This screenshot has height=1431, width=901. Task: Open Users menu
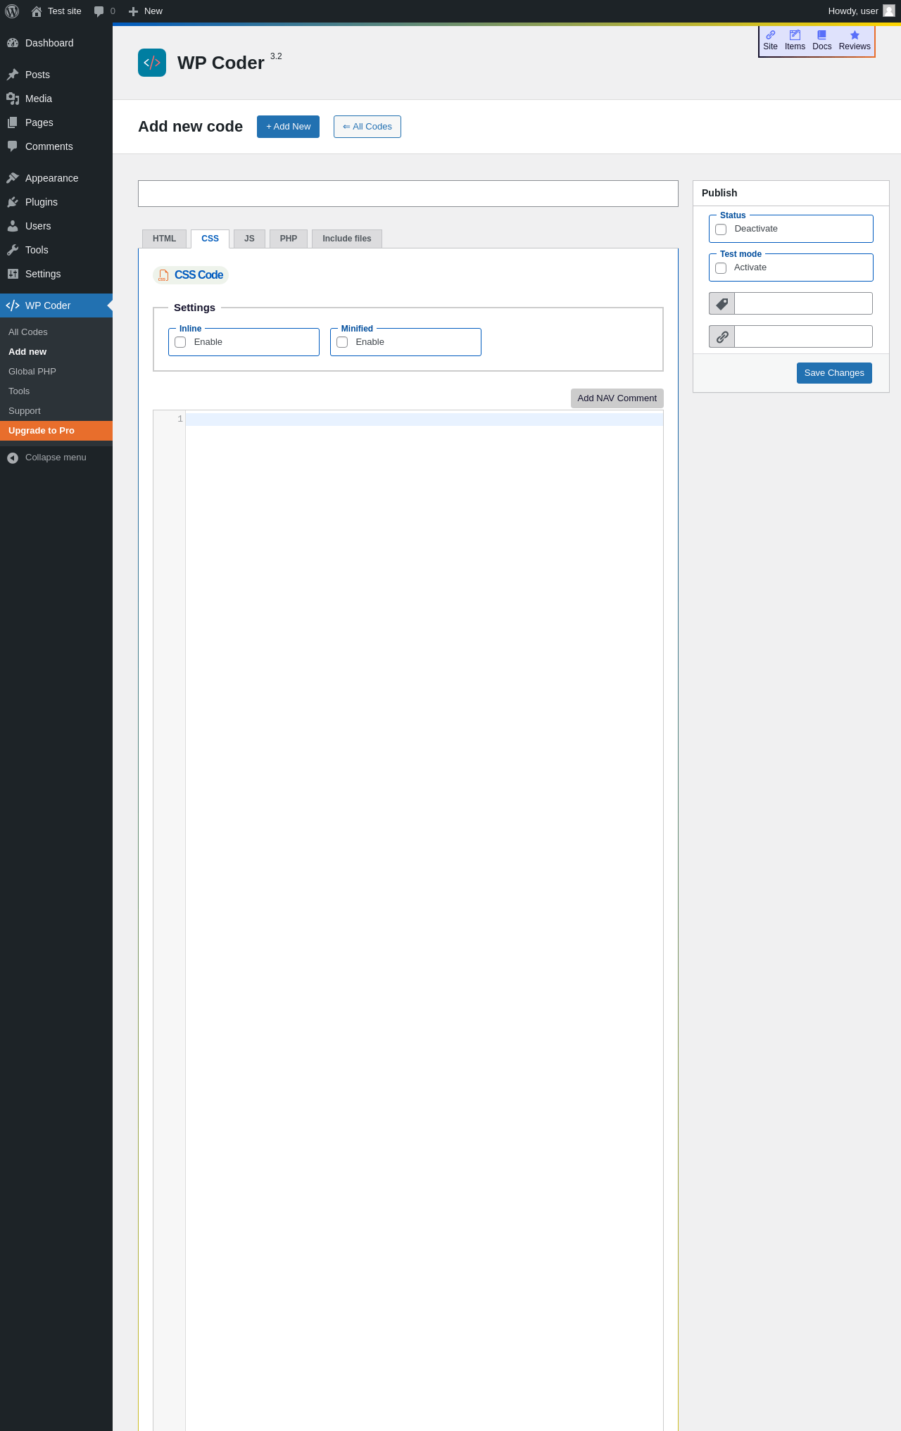(x=56, y=226)
